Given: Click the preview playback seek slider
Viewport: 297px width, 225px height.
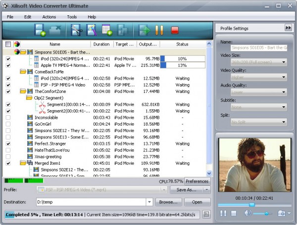Looking at the screenshot, I should 252,205.
